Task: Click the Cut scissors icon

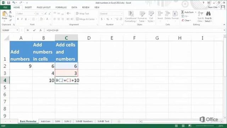Action: pos(10,12)
